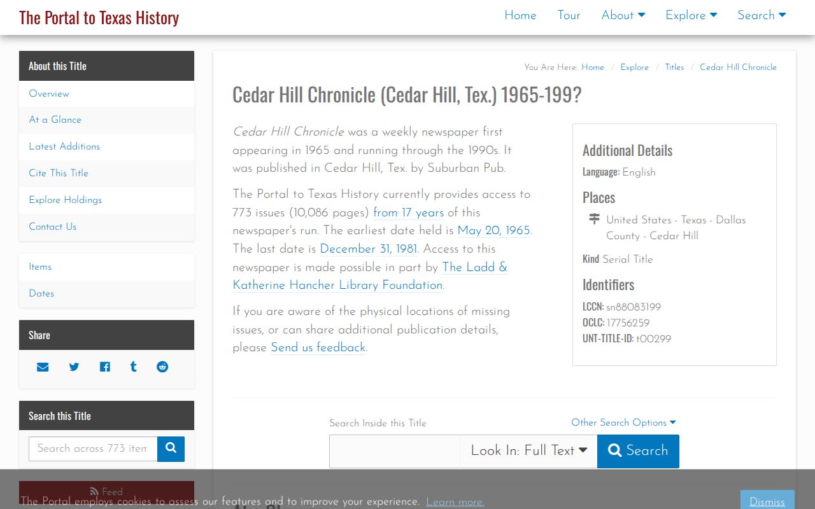The height and width of the screenshot is (509, 815).
Task: Open Dates sidebar link
Action: pyautogui.click(x=106, y=293)
